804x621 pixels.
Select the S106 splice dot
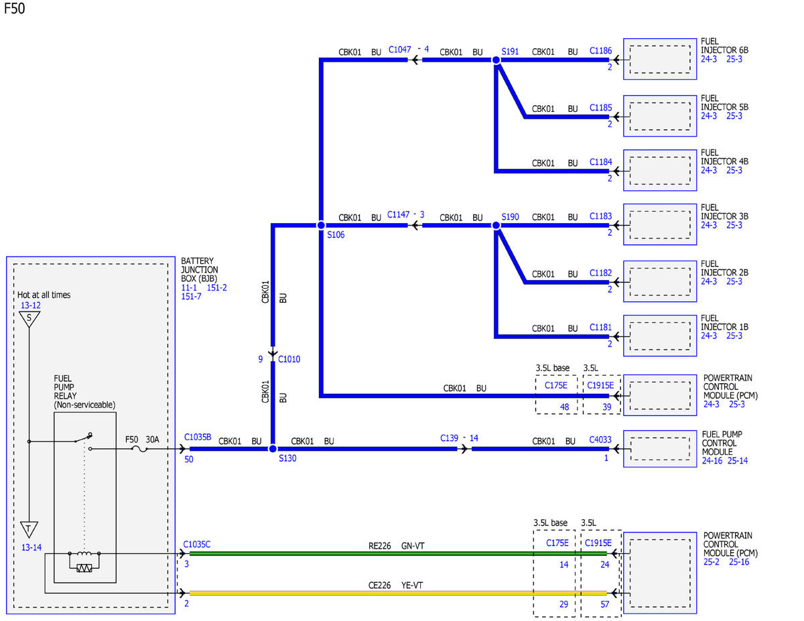tap(321, 226)
